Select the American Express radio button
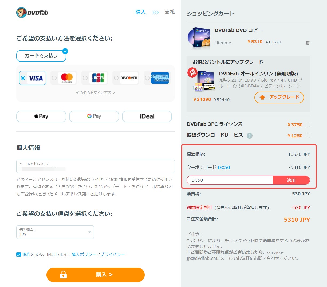327x287 pixels. point(147,78)
